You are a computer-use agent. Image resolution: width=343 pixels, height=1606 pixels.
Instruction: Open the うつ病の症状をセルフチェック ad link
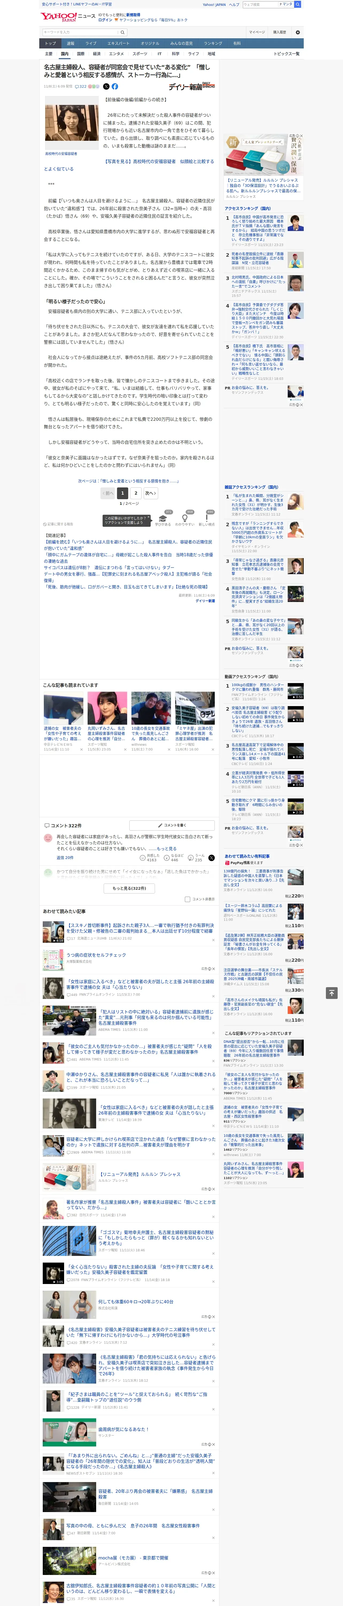96,954
